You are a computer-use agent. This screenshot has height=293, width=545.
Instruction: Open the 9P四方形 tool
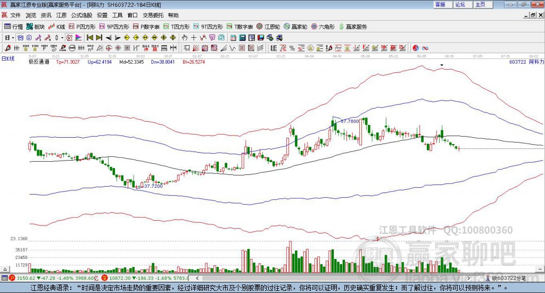114,27
